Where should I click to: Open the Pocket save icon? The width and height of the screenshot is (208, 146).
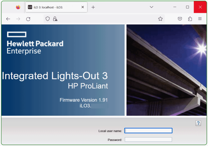pos(180,19)
